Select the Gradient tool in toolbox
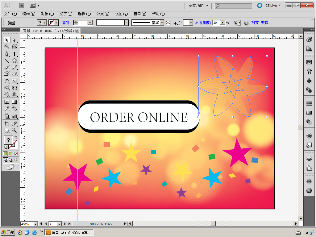The width and height of the screenshot is (316, 237). click(x=14, y=102)
